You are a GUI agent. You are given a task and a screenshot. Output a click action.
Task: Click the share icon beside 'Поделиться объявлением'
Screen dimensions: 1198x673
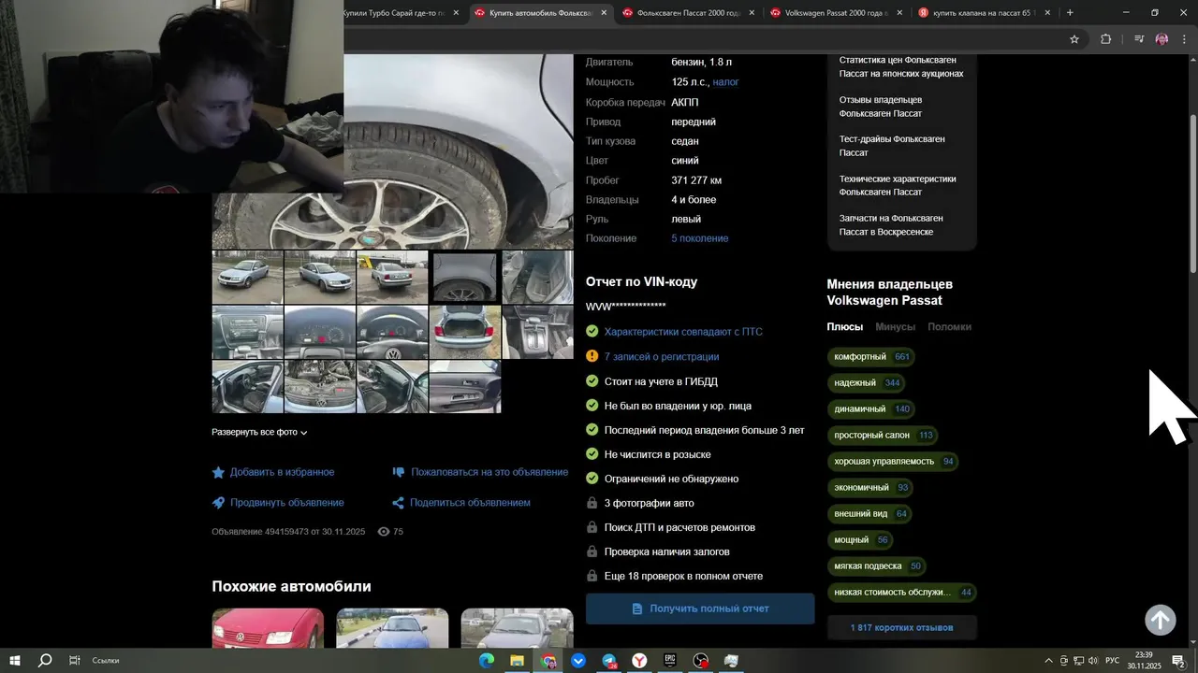point(398,503)
